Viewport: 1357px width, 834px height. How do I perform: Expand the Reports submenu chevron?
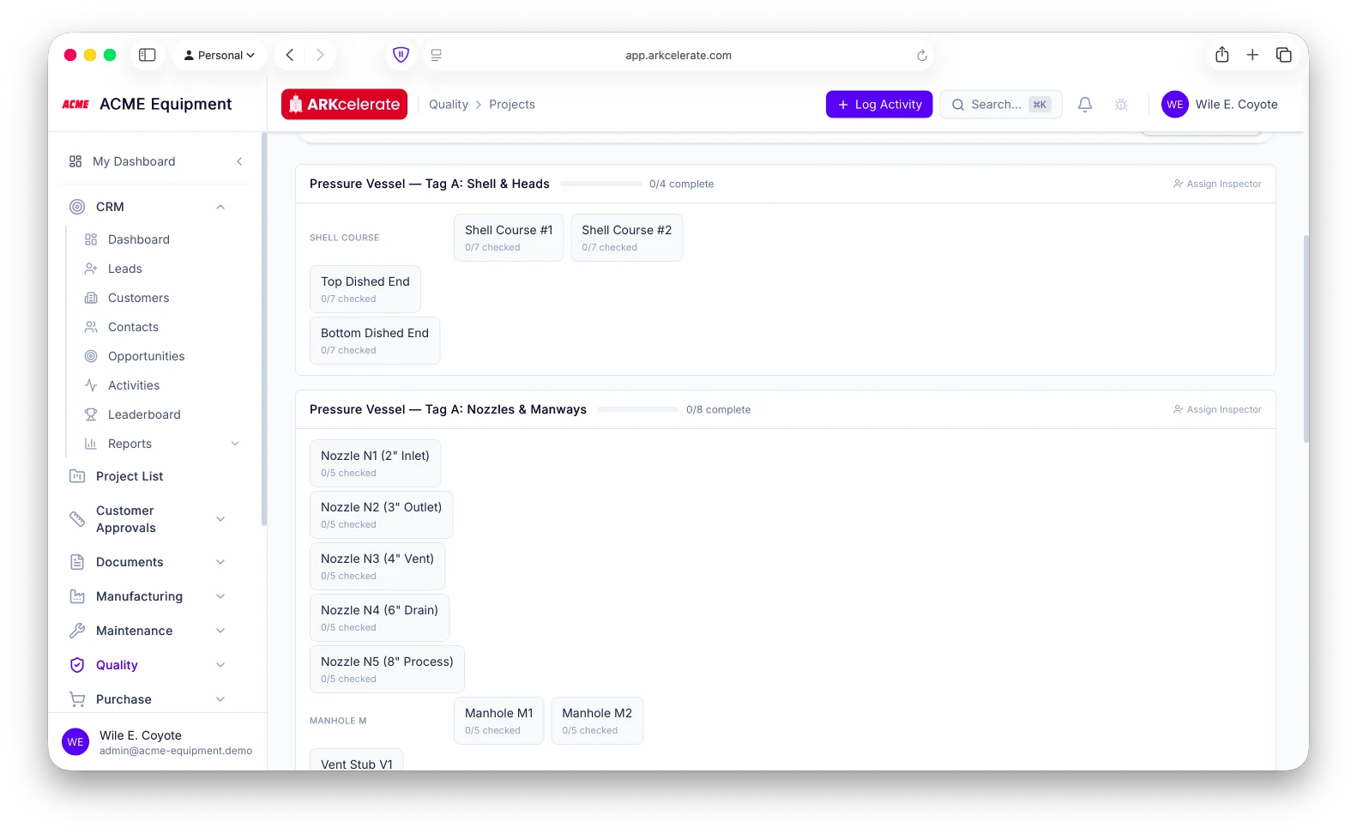coord(235,444)
